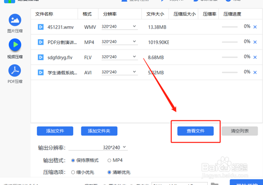Select the 视频压缩 video compression icon
Screen dimensions: 263x185
pos(15,45)
